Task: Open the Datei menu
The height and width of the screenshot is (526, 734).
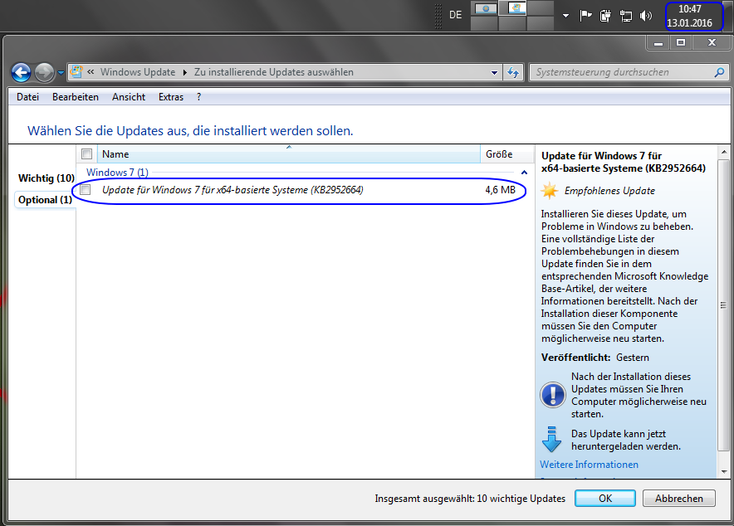Action: (27, 97)
